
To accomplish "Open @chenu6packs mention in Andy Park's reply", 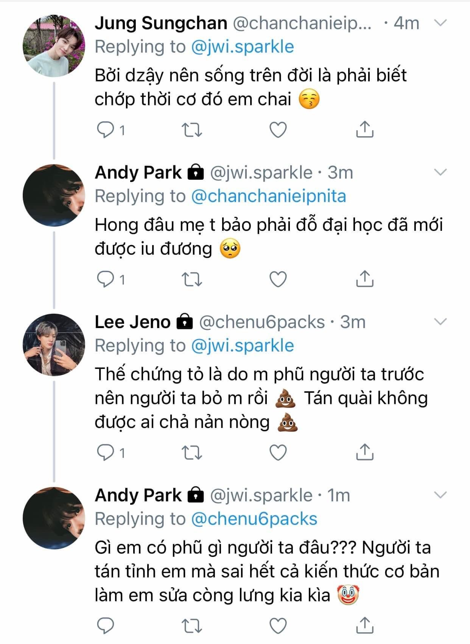I will pyautogui.click(x=254, y=519).
